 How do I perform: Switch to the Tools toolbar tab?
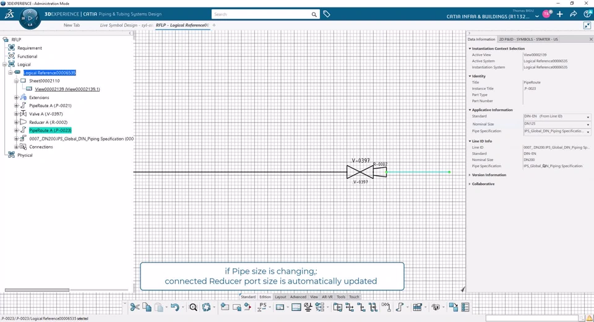[x=341, y=297]
